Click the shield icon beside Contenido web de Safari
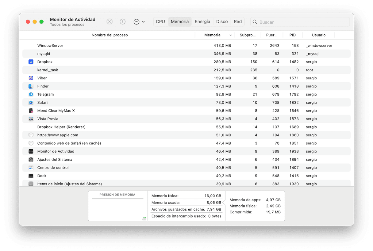This screenshot has width=373, height=251. tap(31, 143)
